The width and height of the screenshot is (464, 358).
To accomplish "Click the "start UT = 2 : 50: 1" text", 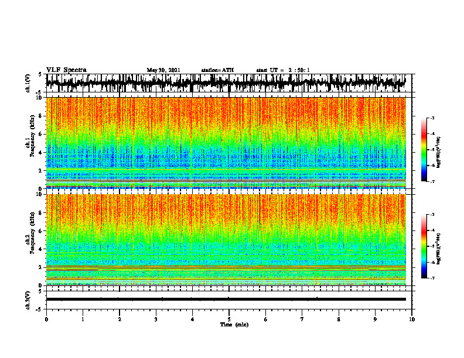I will tap(283, 70).
